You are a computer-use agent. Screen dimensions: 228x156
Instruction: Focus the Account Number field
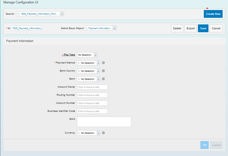click(92, 103)
